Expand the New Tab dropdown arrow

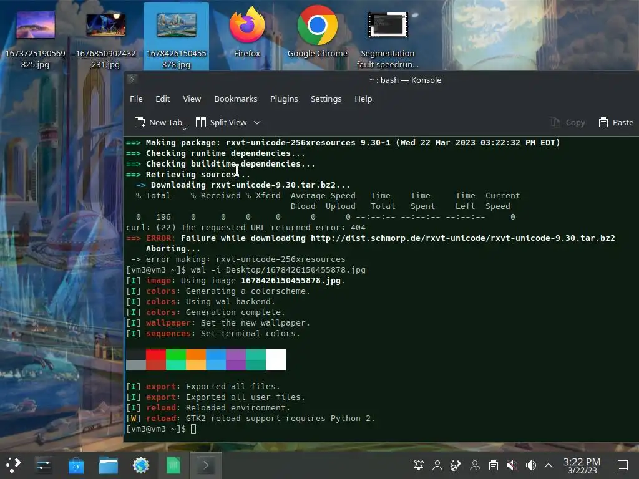[184, 128]
